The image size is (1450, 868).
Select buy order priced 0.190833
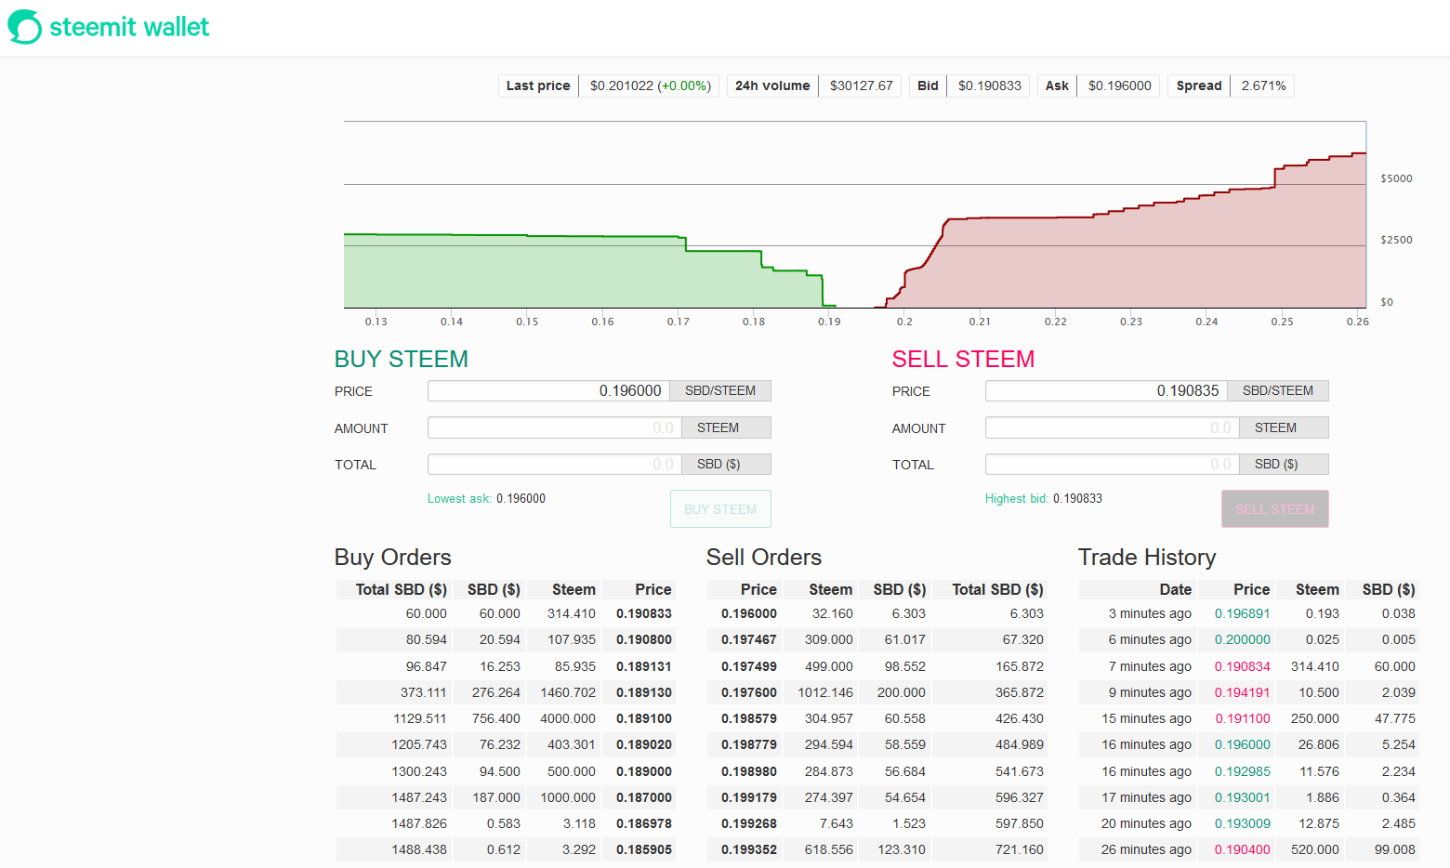[505, 614]
